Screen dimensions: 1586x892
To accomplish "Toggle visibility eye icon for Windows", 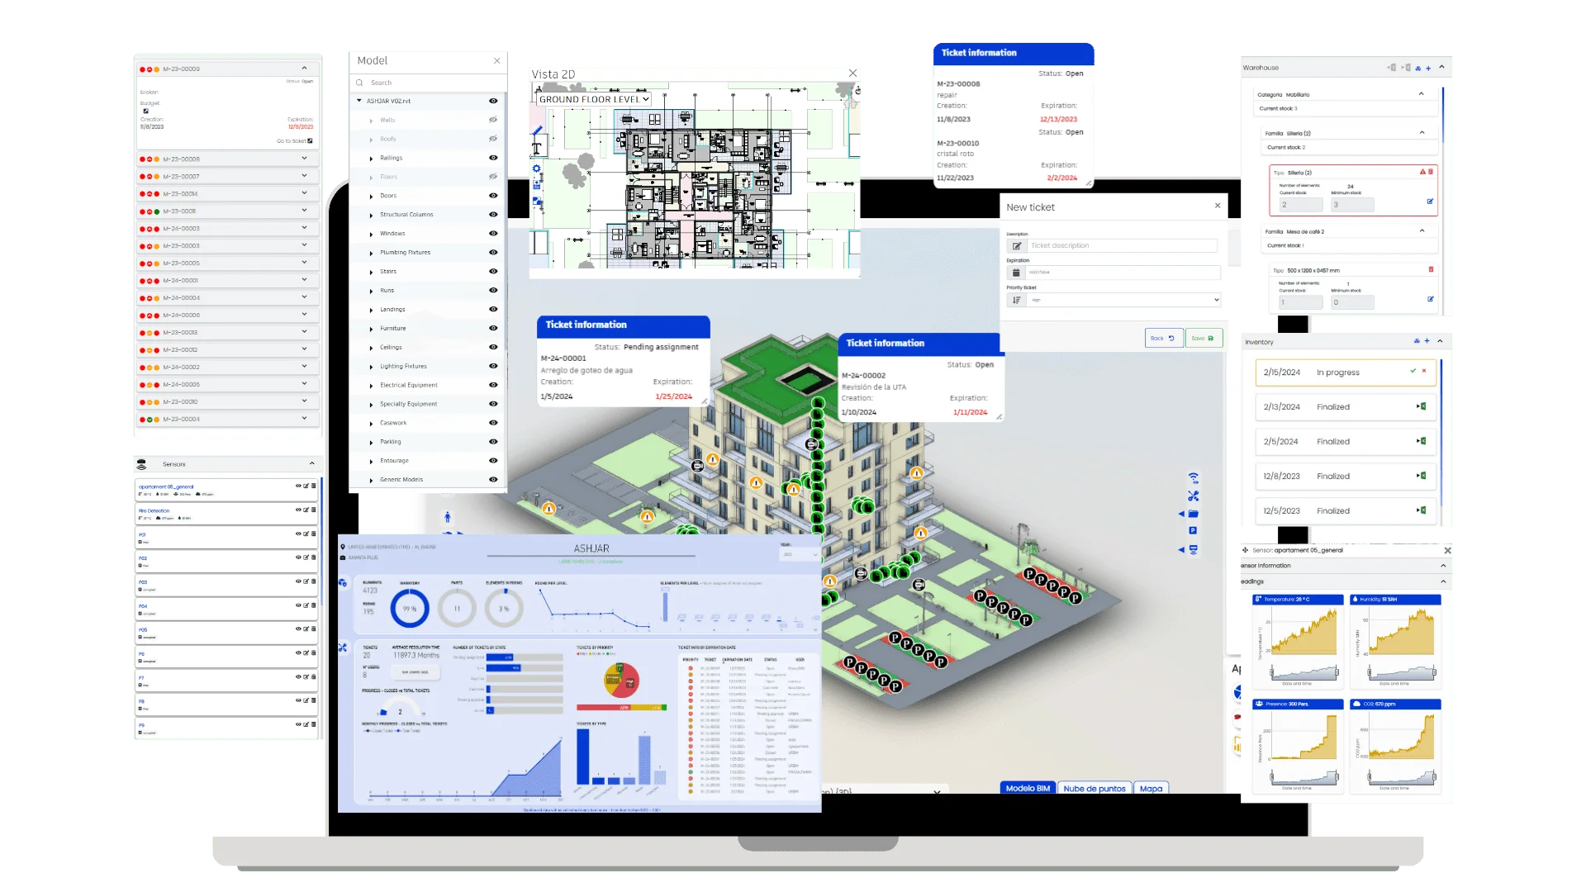I will (x=496, y=233).
